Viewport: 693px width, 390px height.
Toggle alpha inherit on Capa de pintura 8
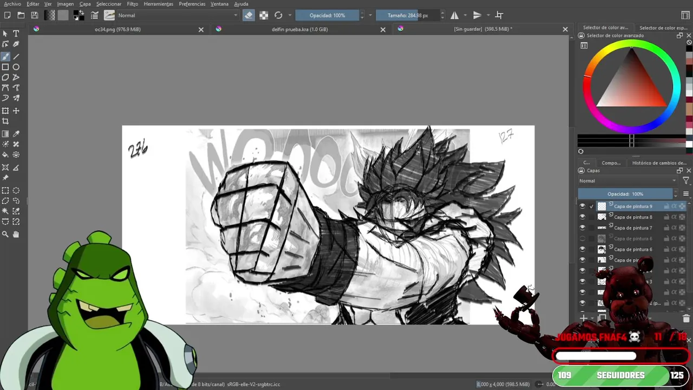coord(674,217)
